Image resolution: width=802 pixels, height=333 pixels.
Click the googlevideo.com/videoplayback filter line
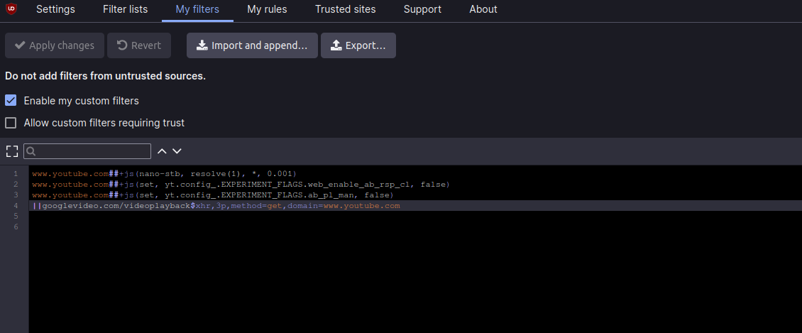tap(216, 206)
